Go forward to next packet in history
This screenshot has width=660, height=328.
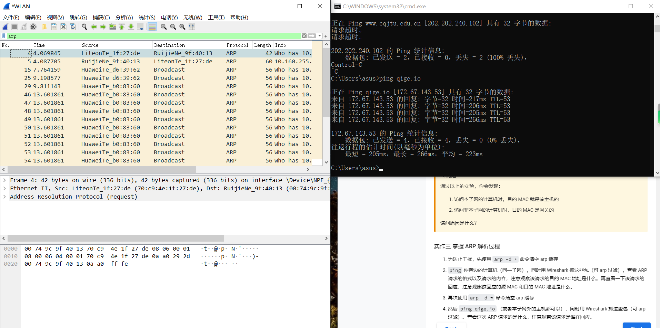103,27
